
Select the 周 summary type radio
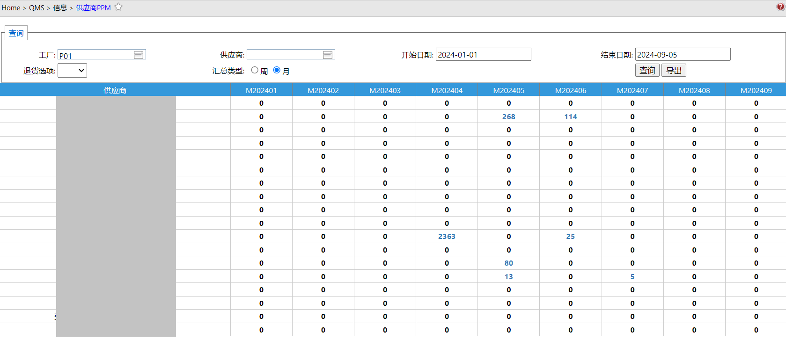pos(255,70)
